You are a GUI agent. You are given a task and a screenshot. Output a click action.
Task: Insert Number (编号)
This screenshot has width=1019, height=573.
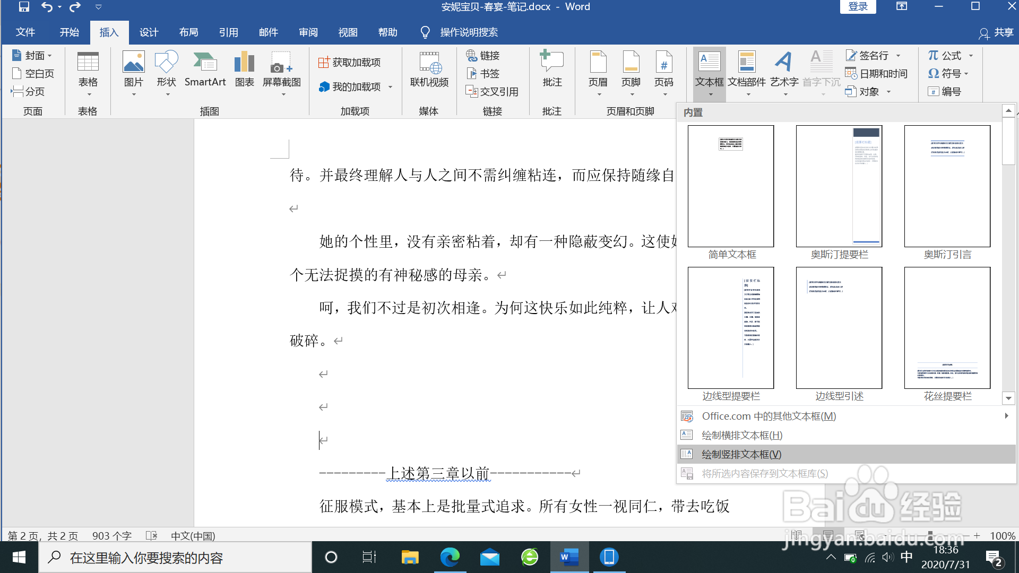click(945, 91)
